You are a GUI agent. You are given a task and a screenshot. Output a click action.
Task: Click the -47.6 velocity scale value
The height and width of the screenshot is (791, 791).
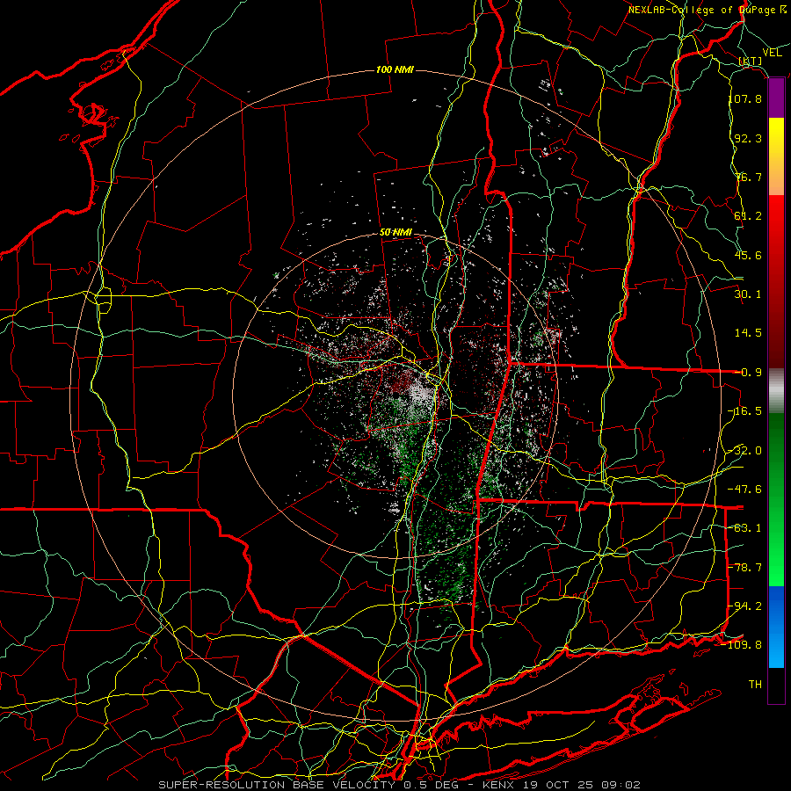(x=745, y=490)
